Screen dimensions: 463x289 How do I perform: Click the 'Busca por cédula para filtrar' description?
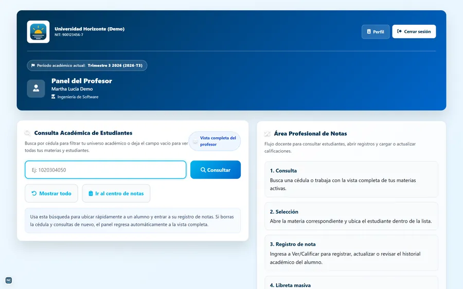pos(106,147)
